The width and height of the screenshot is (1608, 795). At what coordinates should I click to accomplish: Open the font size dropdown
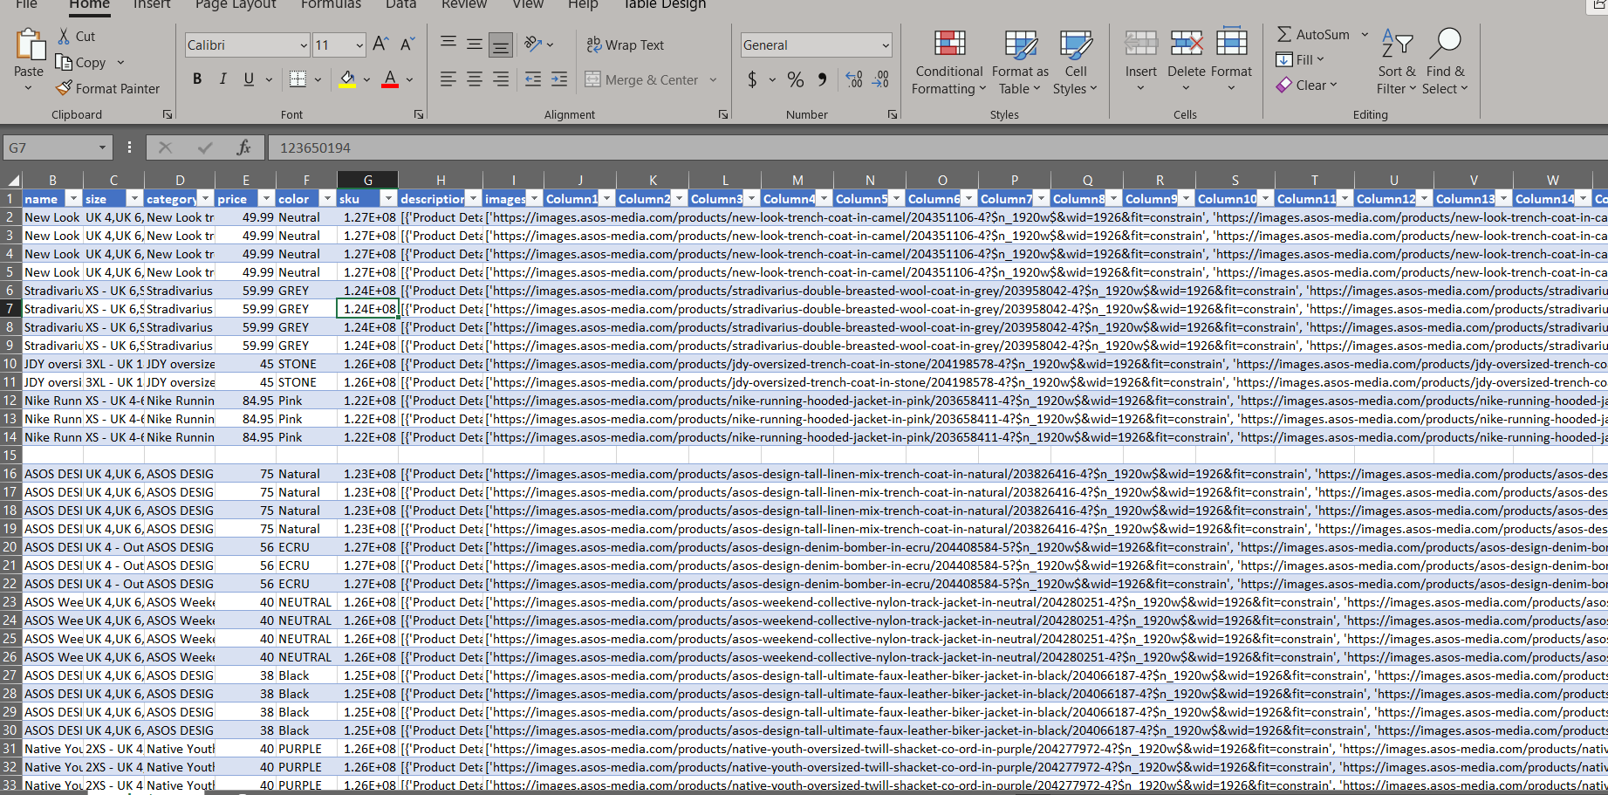359,45
